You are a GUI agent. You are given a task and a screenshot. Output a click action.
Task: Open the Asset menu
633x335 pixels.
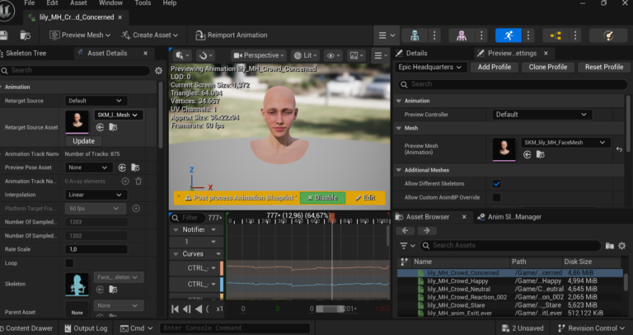click(x=78, y=3)
